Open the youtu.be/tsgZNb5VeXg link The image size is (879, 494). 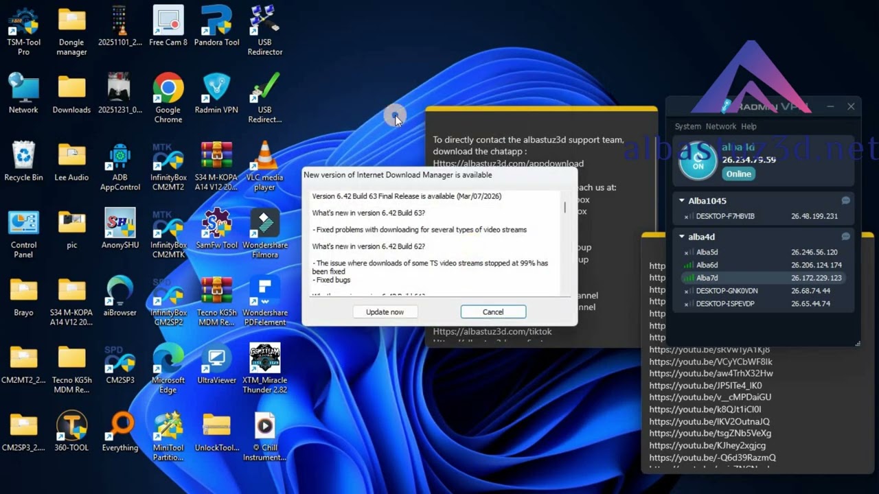click(710, 434)
